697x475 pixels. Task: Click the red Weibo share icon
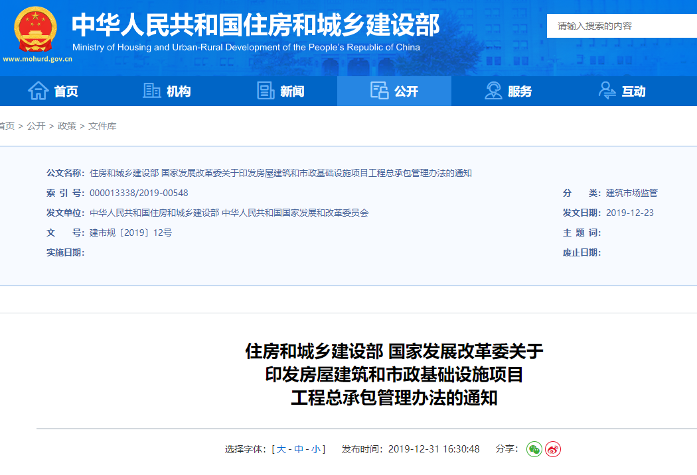pyautogui.click(x=552, y=449)
